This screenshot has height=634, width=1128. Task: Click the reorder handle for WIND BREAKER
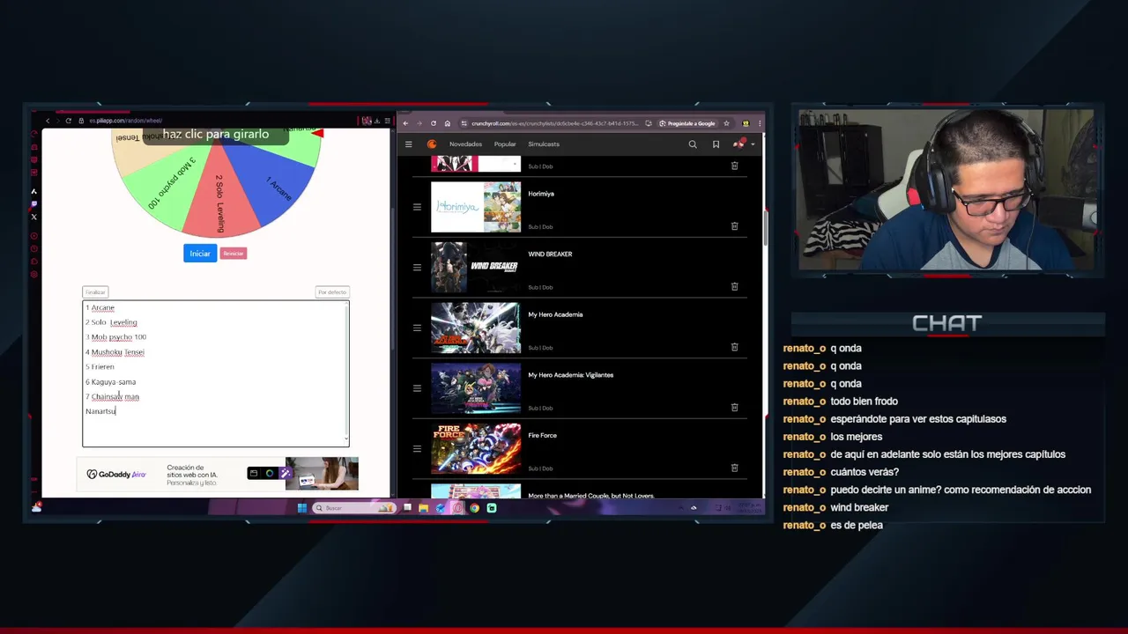417,268
